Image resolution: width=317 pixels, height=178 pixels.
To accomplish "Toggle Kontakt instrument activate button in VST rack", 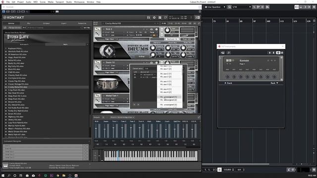I will click(x=227, y=60).
